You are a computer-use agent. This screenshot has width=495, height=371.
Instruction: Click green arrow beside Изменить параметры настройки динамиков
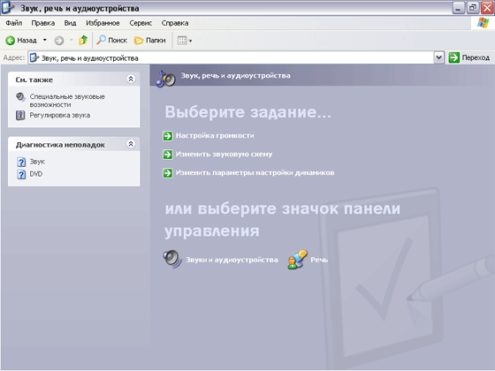click(x=168, y=173)
